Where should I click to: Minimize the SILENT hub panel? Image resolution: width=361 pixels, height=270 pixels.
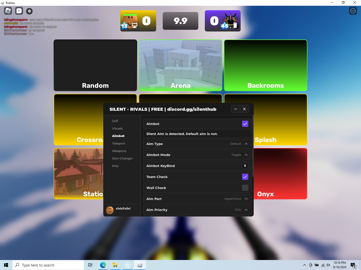pyautogui.click(x=236, y=109)
